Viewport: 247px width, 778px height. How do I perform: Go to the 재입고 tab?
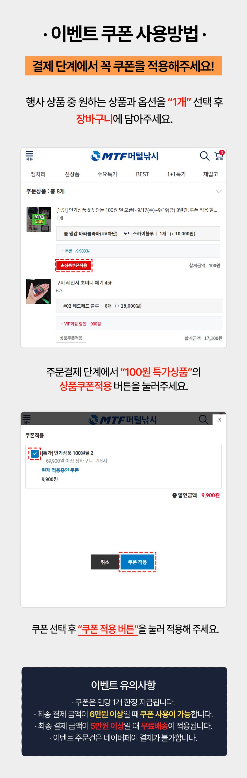211,174
